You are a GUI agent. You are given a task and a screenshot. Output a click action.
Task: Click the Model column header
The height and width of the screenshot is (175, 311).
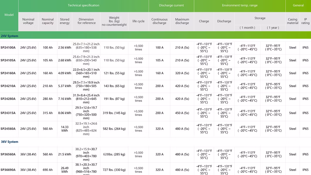coord(9,15)
